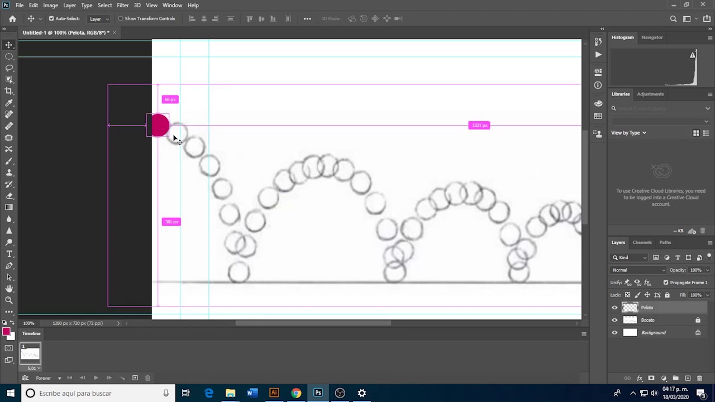
Task: Select the Move tool
Action: click(9, 45)
